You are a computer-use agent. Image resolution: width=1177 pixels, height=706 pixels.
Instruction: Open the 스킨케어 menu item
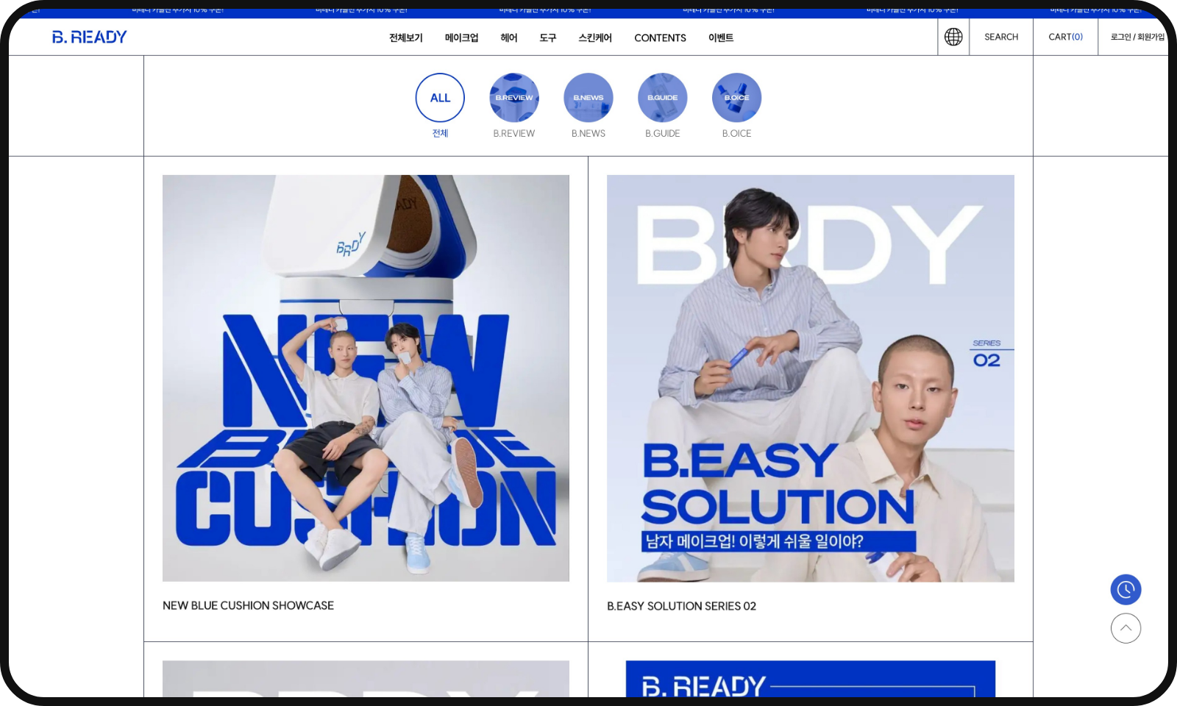click(595, 38)
